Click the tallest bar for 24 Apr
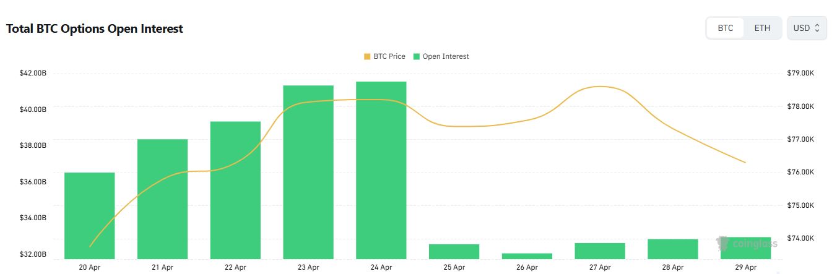 tap(381, 170)
